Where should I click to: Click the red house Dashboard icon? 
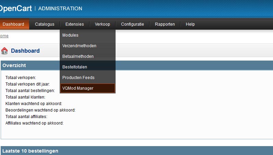pos(4,51)
